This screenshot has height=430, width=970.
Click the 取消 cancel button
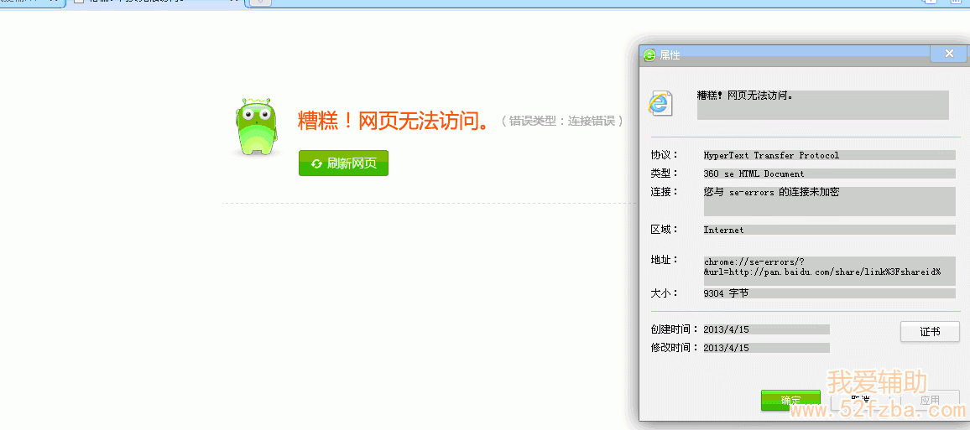[861, 401]
